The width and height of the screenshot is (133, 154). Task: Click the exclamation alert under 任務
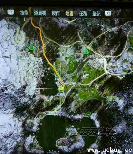point(83,20)
